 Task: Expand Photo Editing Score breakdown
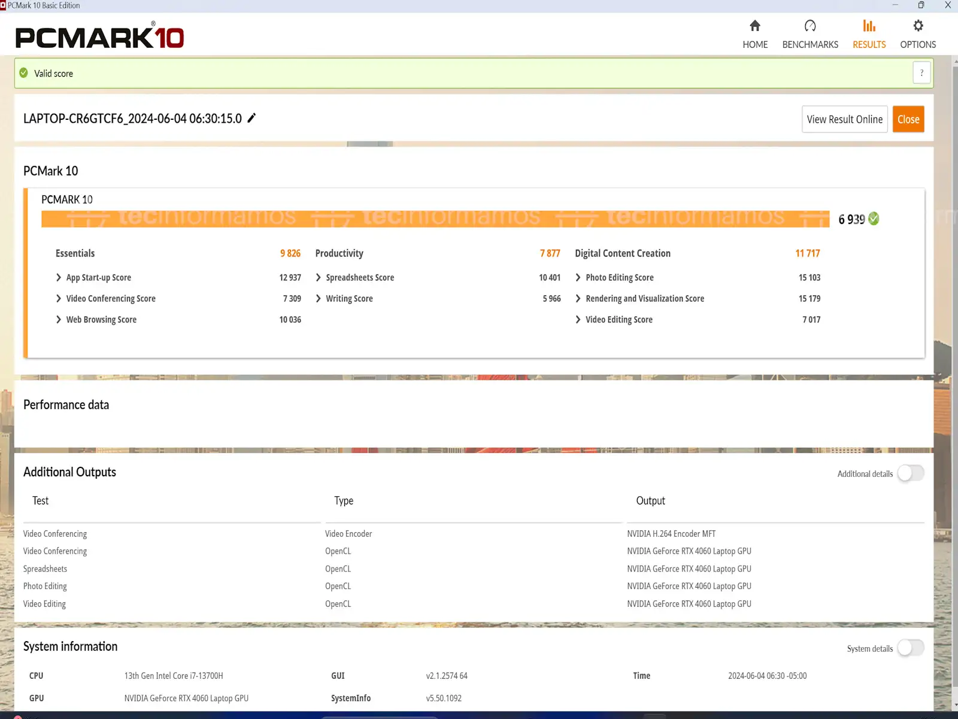pos(578,277)
